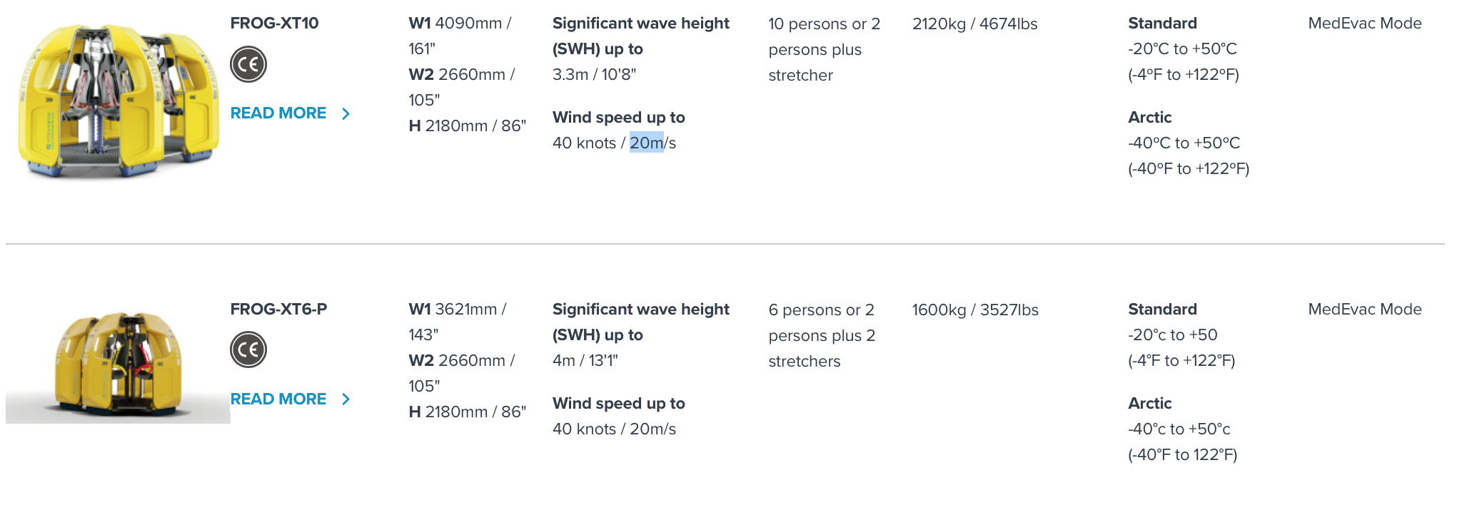Screen dimensions: 1462x505
Task: Click the FROG-XT10 product image
Action: [118, 100]
